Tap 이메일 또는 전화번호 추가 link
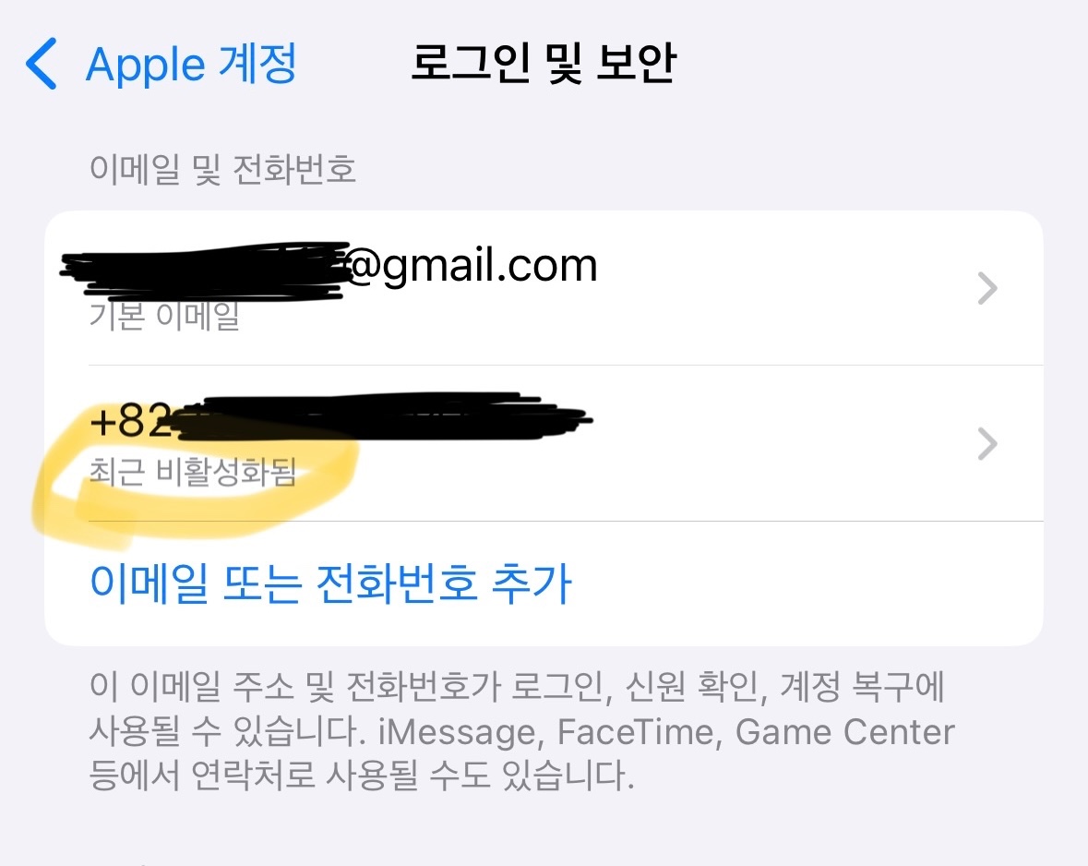Viewport: 1088px width, 866px height. point(330,583)
